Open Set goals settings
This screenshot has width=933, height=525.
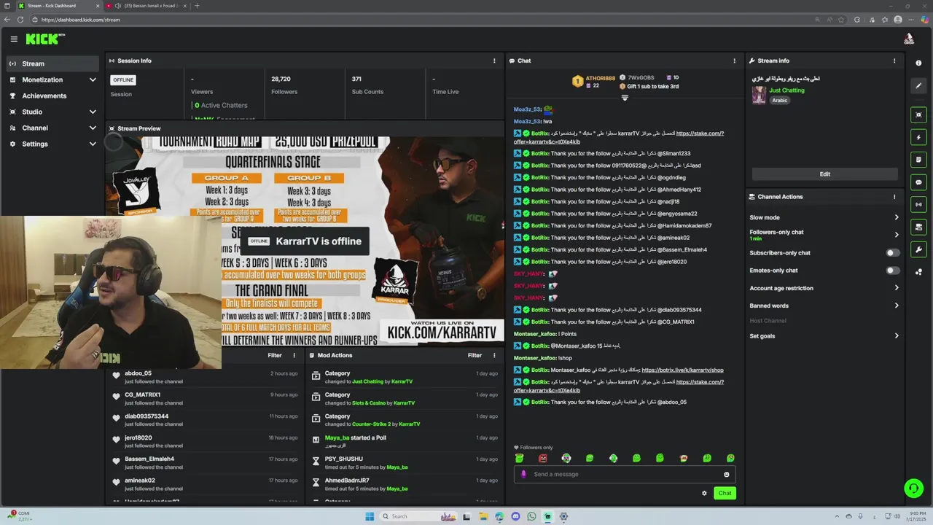click(824, 336)
